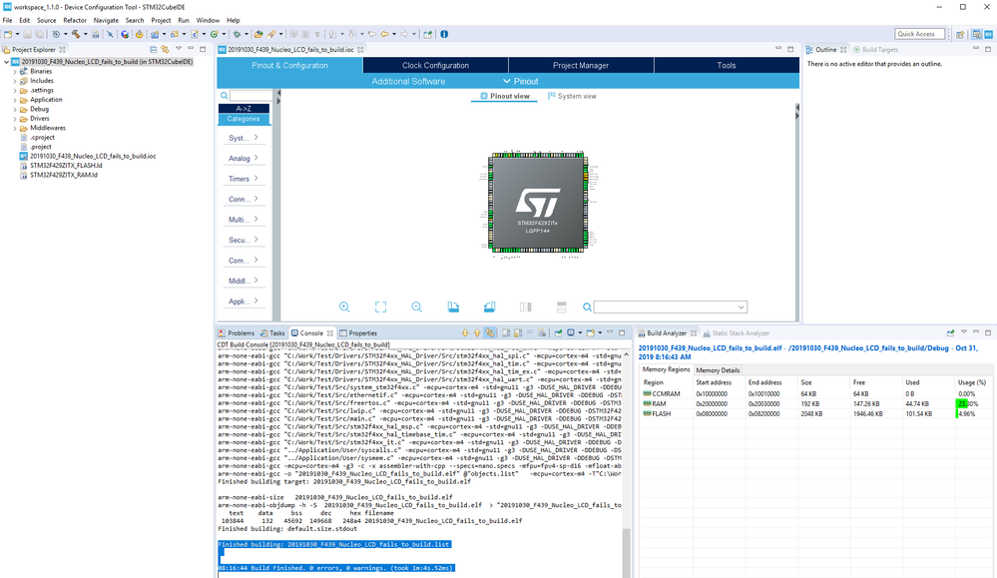Click the Quick Access search field
Screen dimensions: 997x578
[919, 34]
